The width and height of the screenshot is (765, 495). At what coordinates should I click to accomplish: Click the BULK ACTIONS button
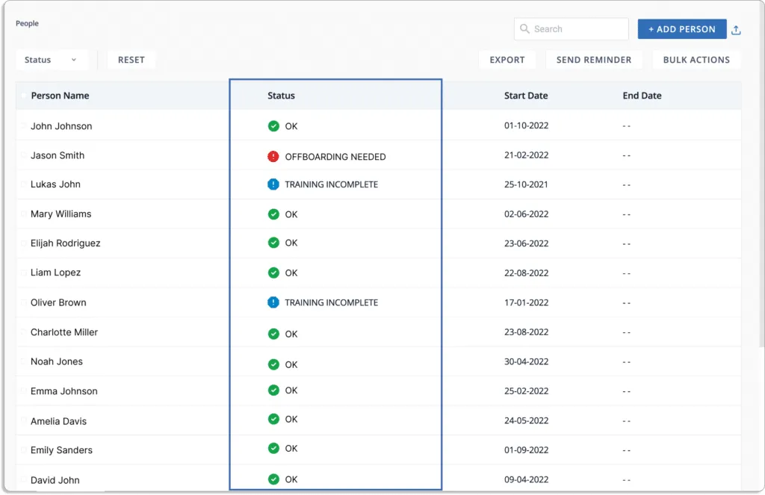[x=696, y=59]
